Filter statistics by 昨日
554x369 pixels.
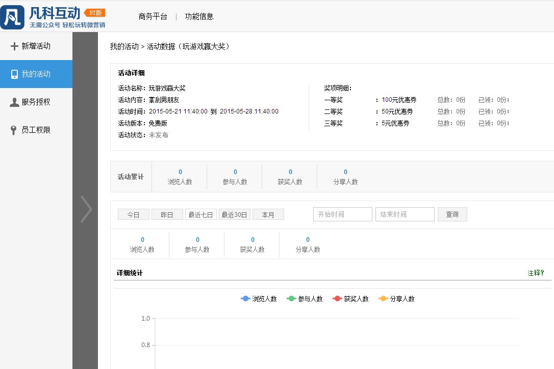[167, 215]
